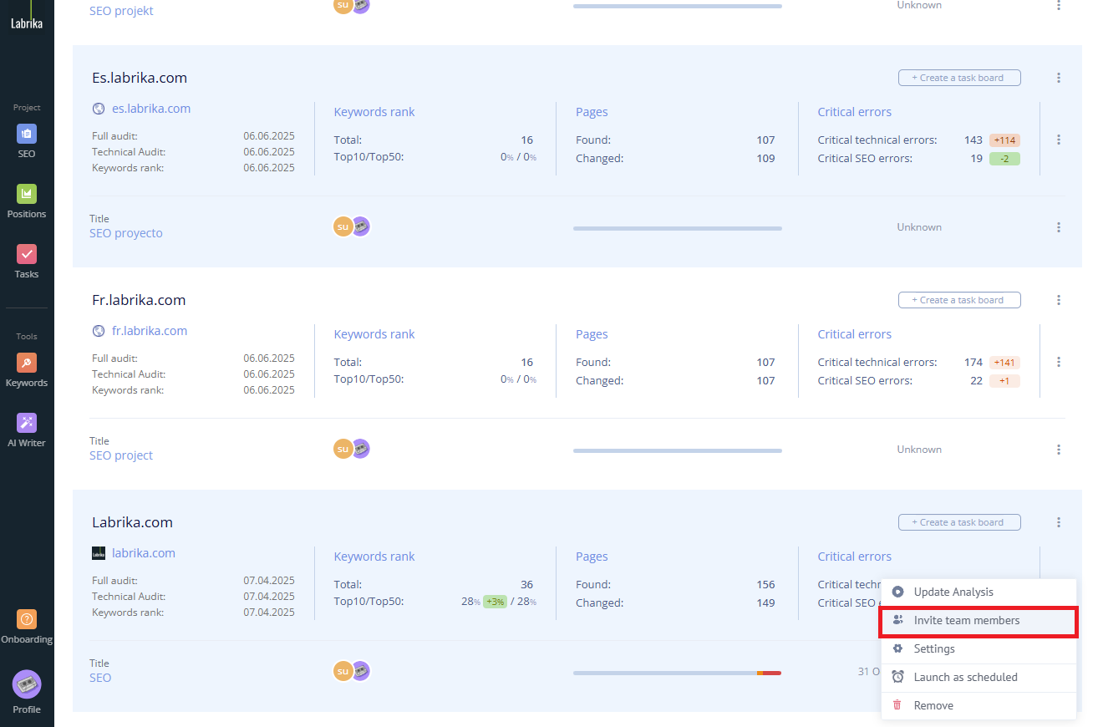Click Unknown status in SEO proyecto row
The width and height of the screenshot is (1098, 727).
tap(919, 227)
